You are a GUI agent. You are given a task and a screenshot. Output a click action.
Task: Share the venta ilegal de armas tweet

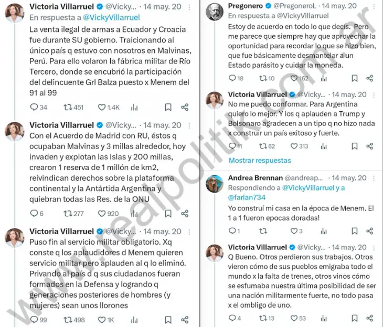tap(185, 107)
